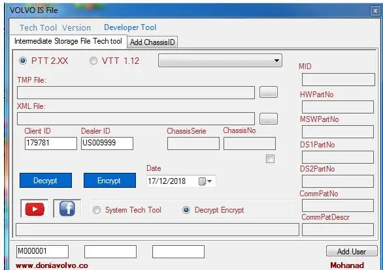The height and width of the screenshot is (270, 383).
Task: Focus the third empty bottom-row field
Action: 178,252
